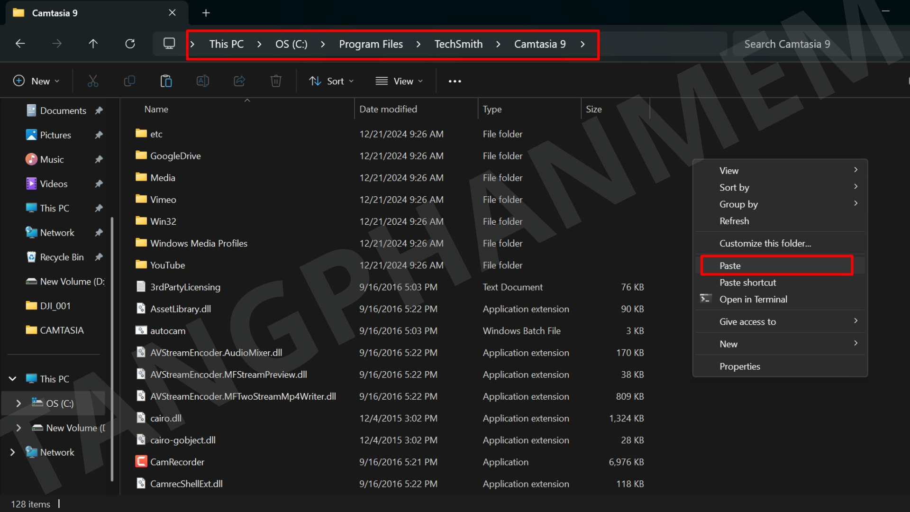Select Open in Terminal option
Image resolution: width=910 pixels, height=512 pixels.
(x=780, y=299)
